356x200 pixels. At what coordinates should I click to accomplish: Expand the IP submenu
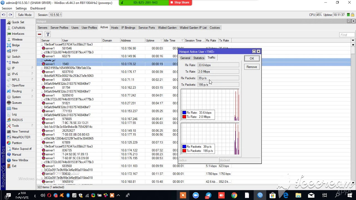click(x=32, y=68)
